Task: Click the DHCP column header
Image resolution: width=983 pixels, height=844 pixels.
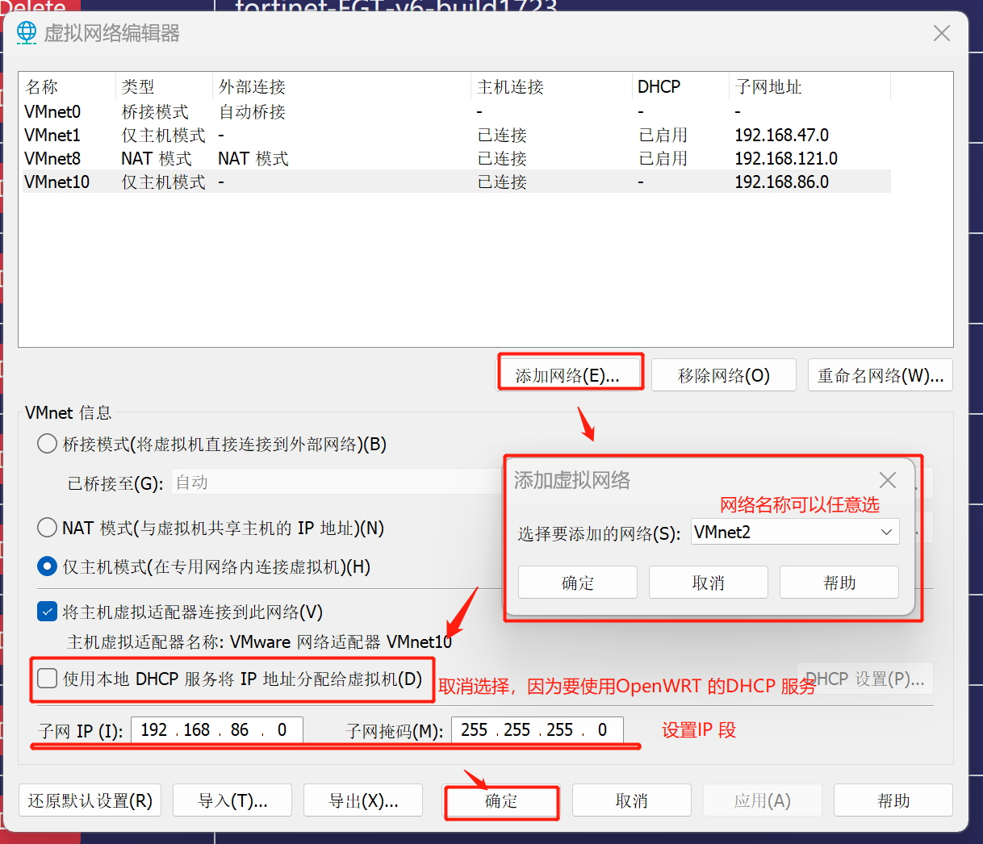Action: [680, 86]
